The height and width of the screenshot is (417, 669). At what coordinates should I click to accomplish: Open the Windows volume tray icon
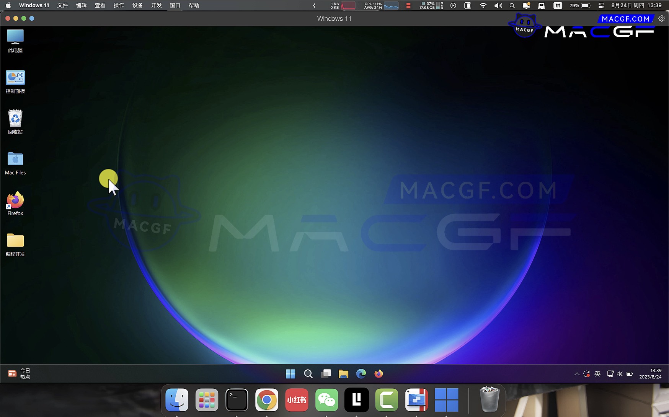620,374
